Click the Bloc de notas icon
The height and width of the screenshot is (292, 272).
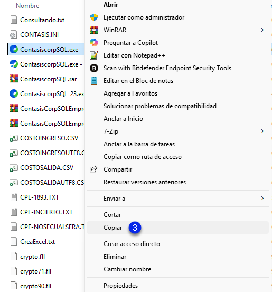click(x=94, y=81)
